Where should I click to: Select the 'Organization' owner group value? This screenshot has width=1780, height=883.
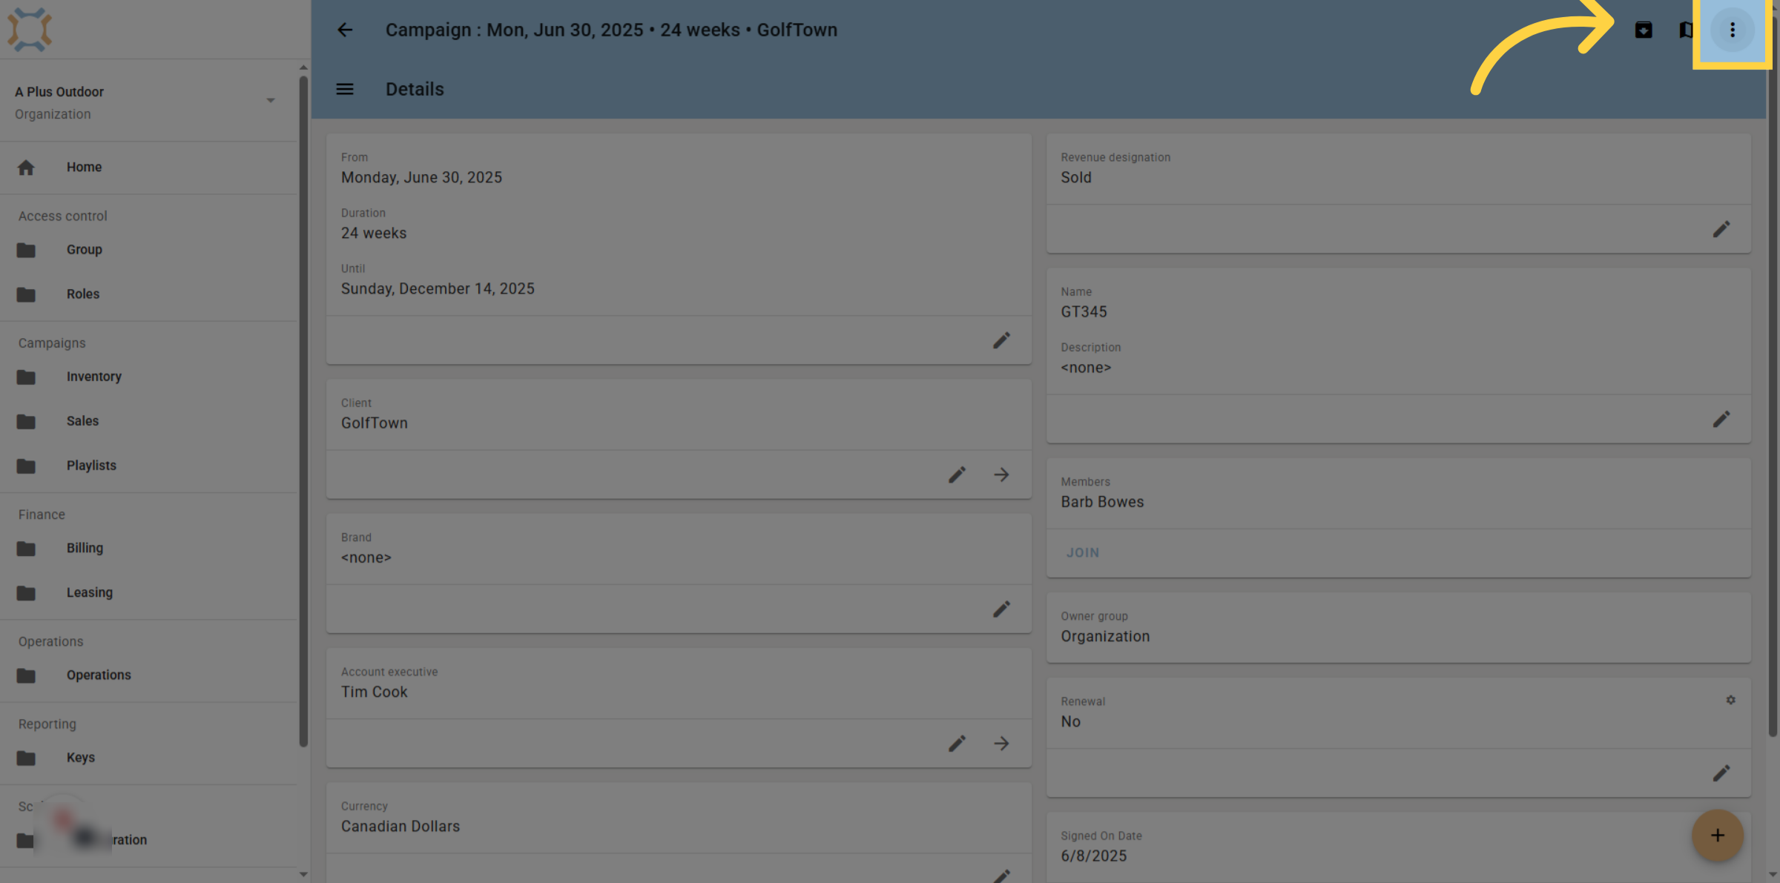[1105, 637]
